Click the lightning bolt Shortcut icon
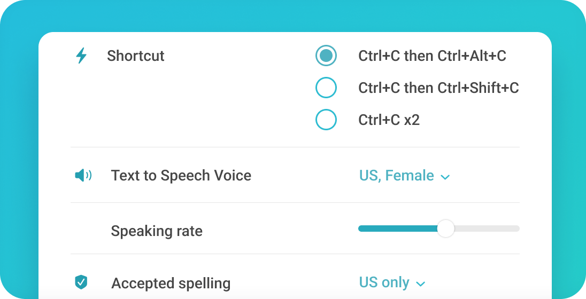Viewport: 586px width, 299px height. click(x=81, y=56)
